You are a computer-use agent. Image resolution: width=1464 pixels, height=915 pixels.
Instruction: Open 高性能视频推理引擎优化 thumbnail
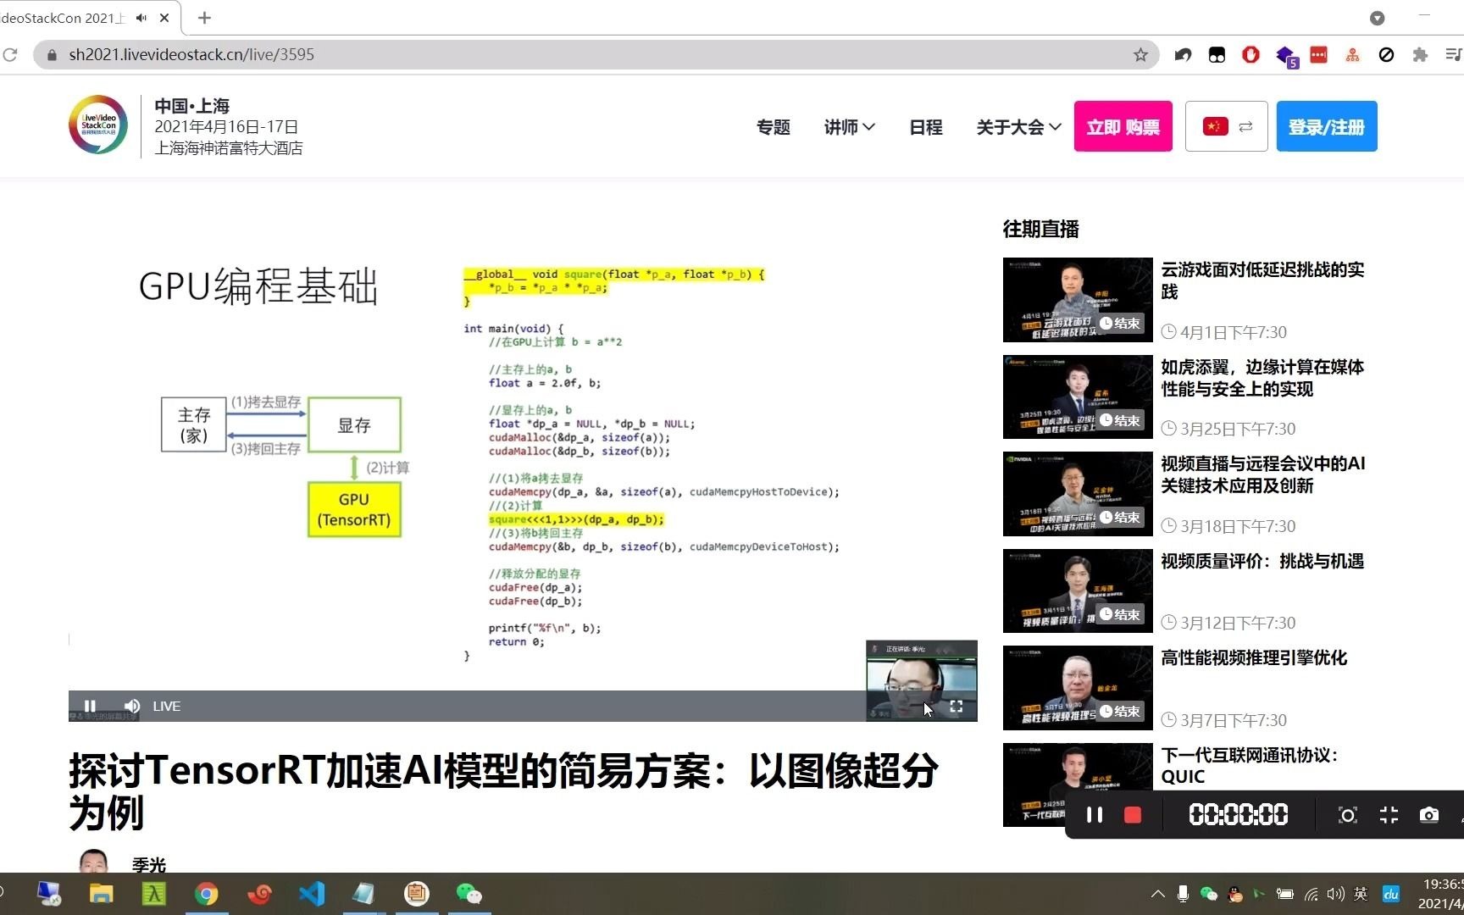(1078, 688)
